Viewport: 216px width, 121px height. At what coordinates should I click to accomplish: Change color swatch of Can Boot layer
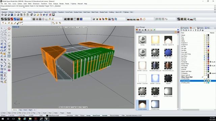pos(208,50)
